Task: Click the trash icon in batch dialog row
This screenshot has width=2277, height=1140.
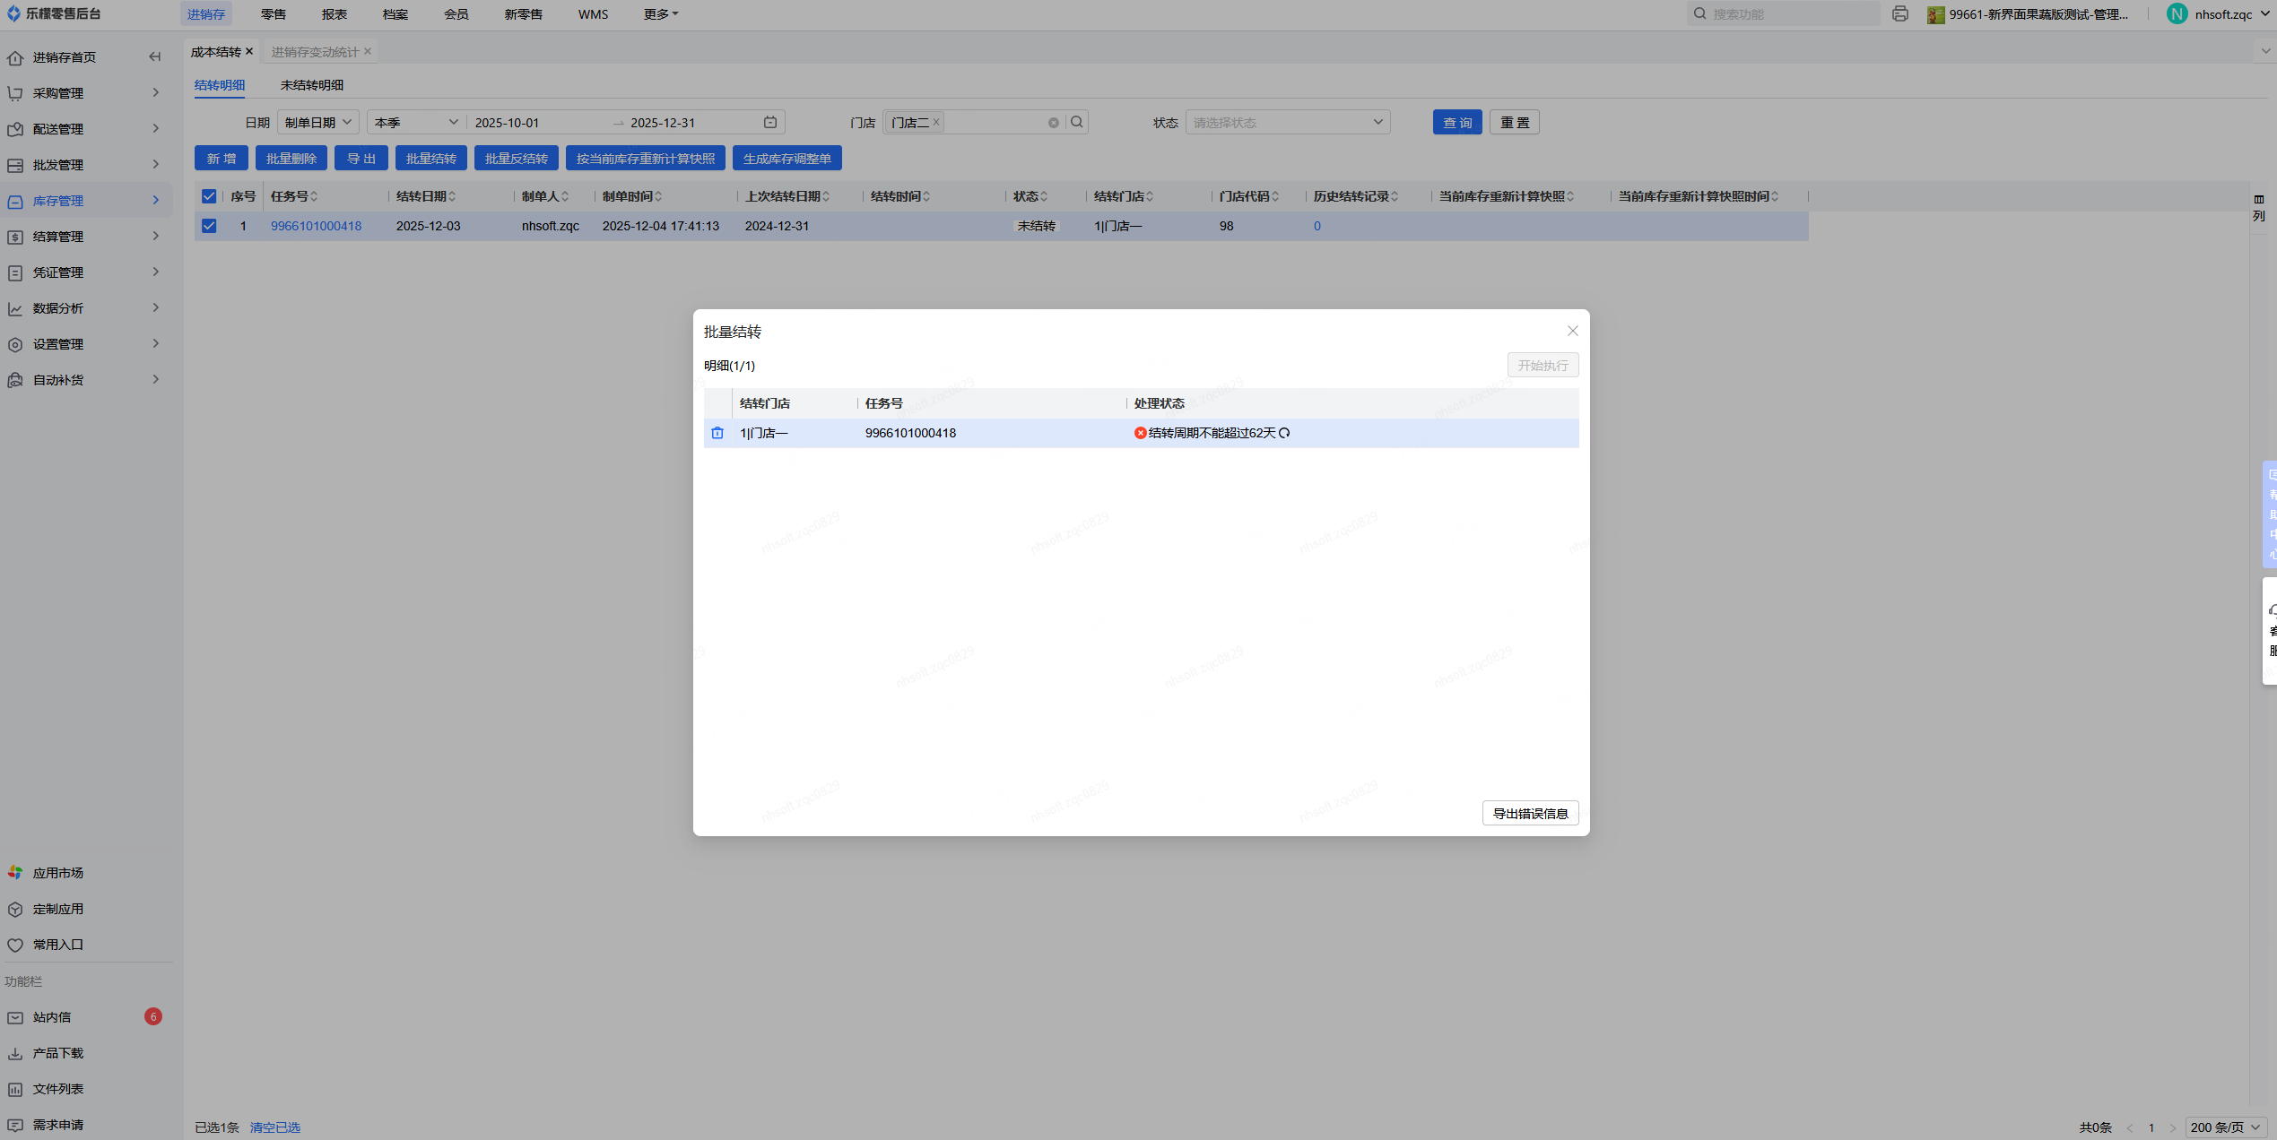Action: pyautogui.click(x=717, y=433)
